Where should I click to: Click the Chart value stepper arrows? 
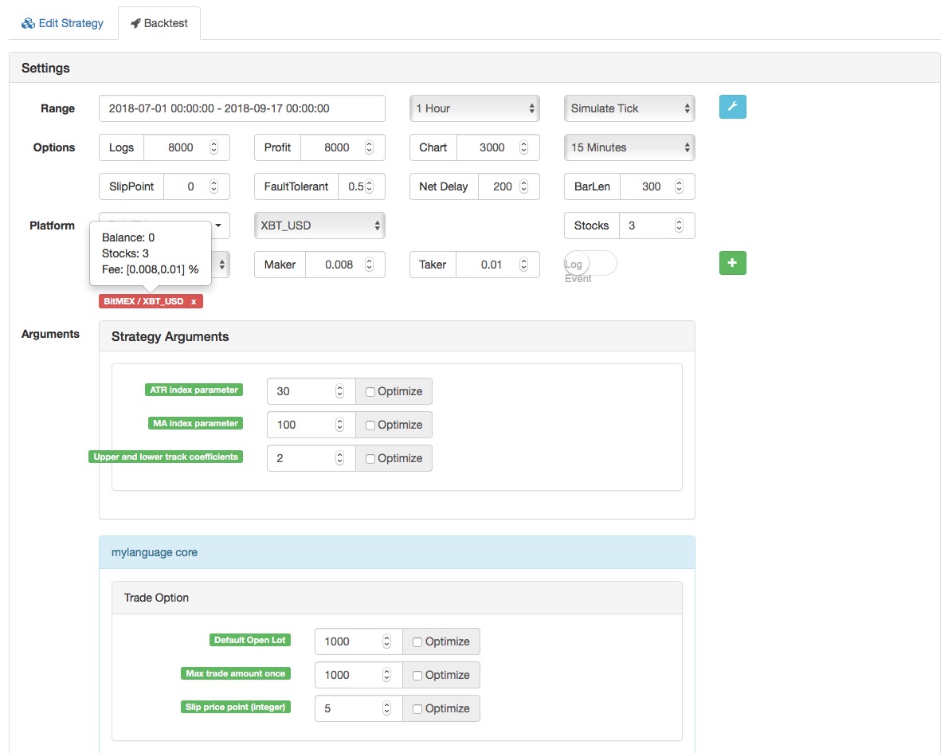(523, 147)
